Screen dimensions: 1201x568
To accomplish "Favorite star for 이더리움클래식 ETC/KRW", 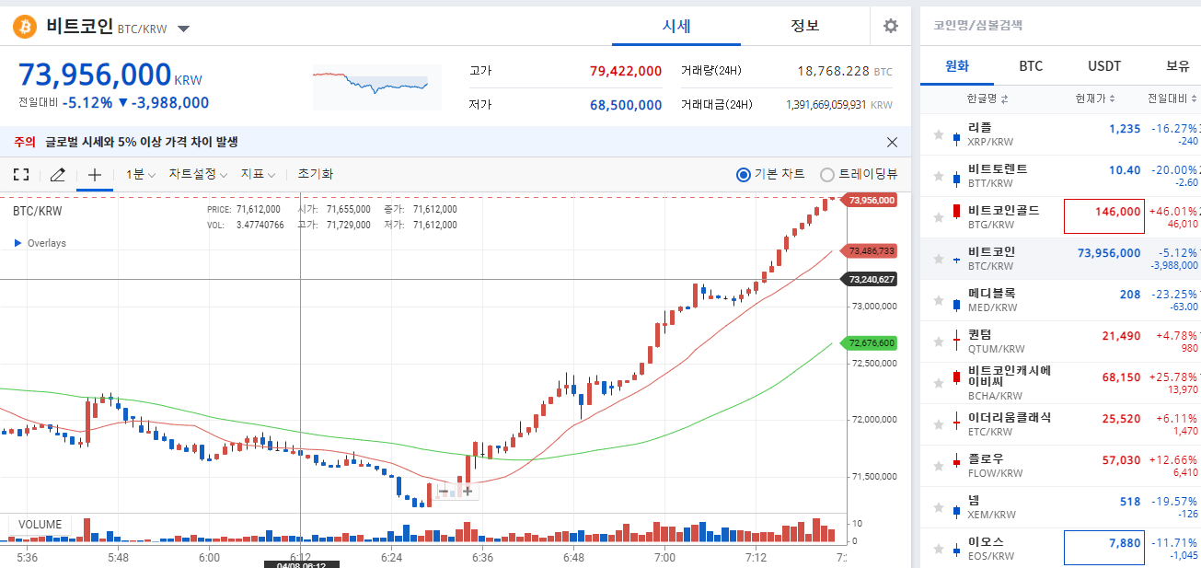I will click(x=938, y=424).
